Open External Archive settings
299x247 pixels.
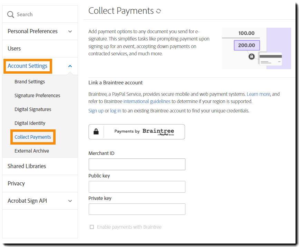click(32, 151)
